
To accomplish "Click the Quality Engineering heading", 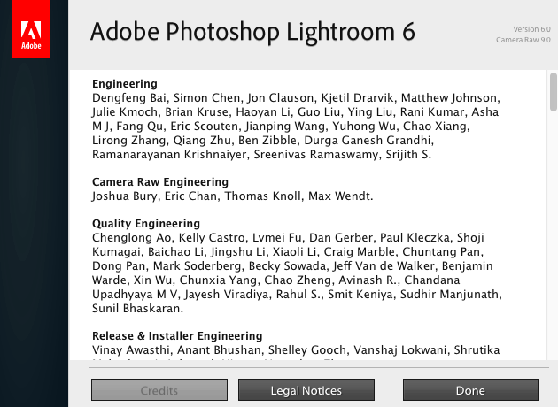I will 146,224.
